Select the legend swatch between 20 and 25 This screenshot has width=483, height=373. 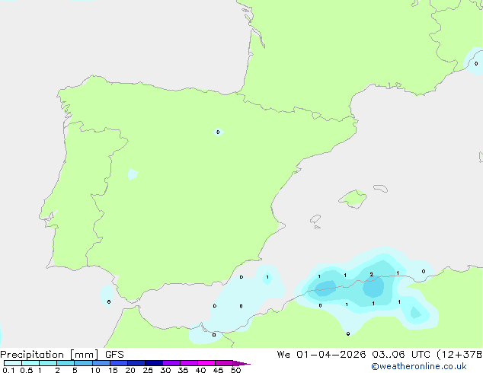tap(136, 363)
